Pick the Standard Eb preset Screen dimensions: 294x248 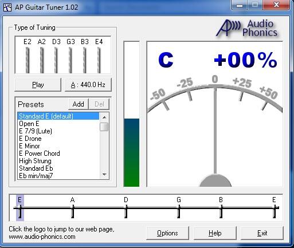[x=58, y=168]
